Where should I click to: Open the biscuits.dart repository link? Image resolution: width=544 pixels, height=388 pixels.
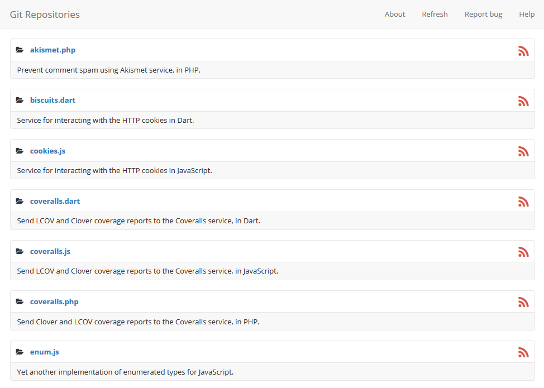[x=53, y=100]
